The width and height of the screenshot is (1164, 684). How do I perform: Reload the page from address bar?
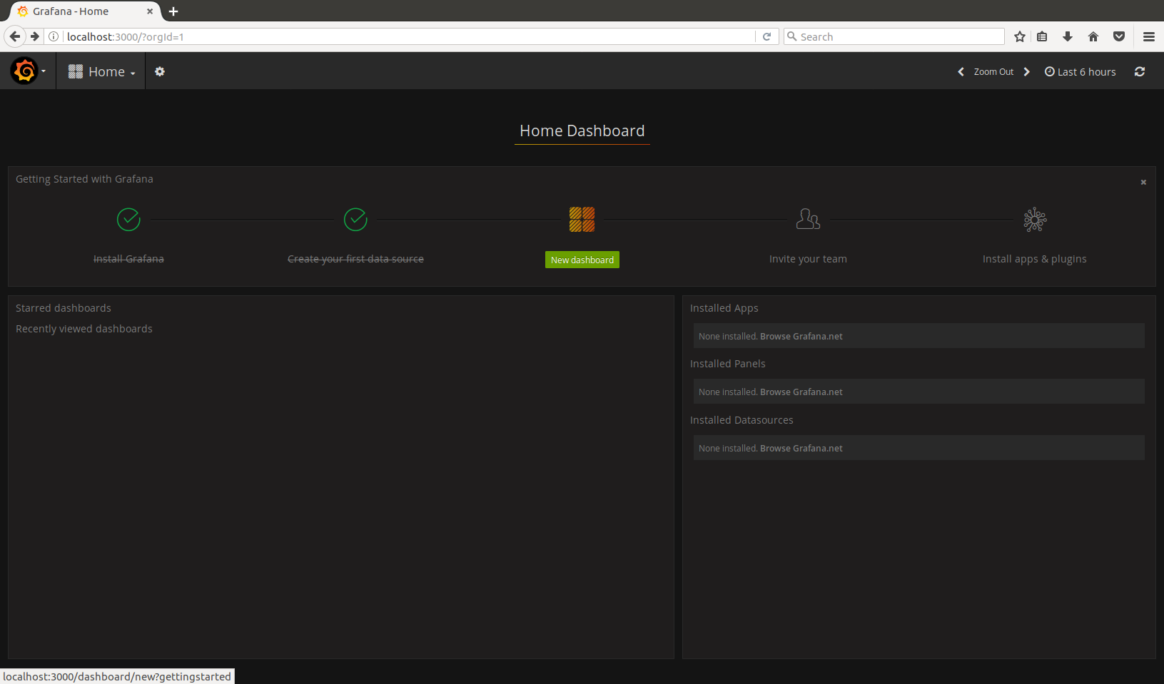pyautogui.click(x=766, y=36)
